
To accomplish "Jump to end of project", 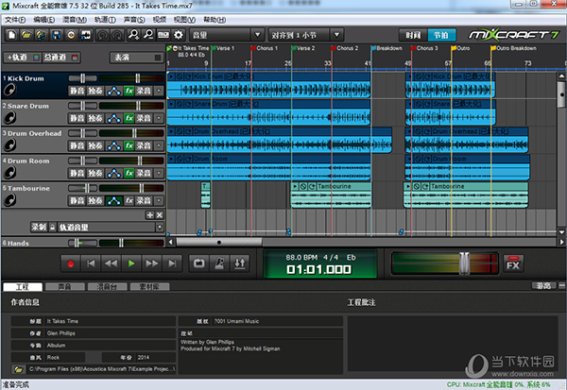I will coord(172,263).
